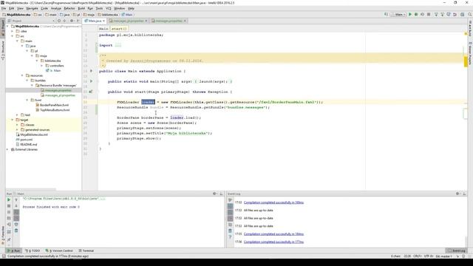473x266 pixels.
Task: Click selected 'loader' variable in the editor
Action: pyautogui.click(x=148, y=102)
